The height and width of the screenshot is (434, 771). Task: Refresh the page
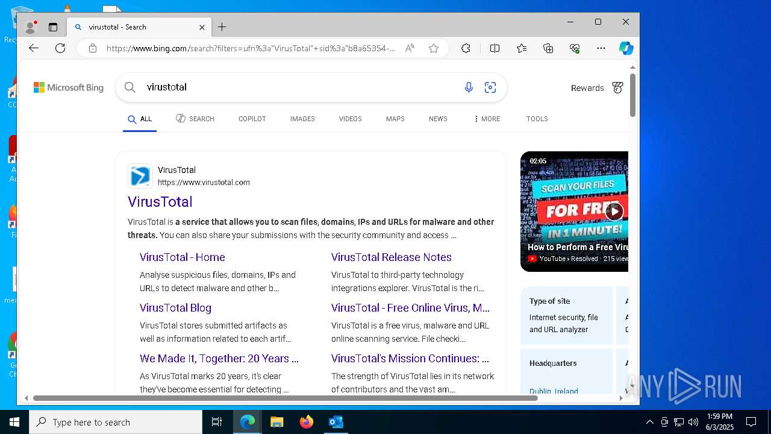(60, 48)
